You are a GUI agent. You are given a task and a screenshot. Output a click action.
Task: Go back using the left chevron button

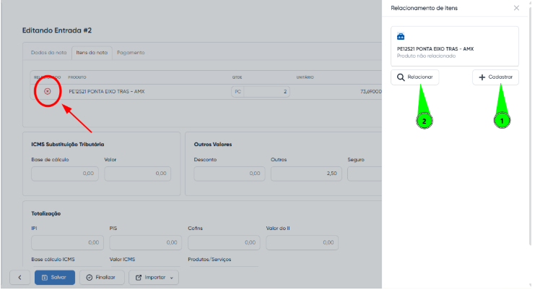coord(19,277)
